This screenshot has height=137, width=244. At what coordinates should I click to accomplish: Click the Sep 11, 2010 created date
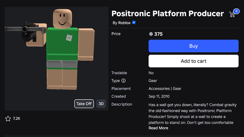pos(159,96)
